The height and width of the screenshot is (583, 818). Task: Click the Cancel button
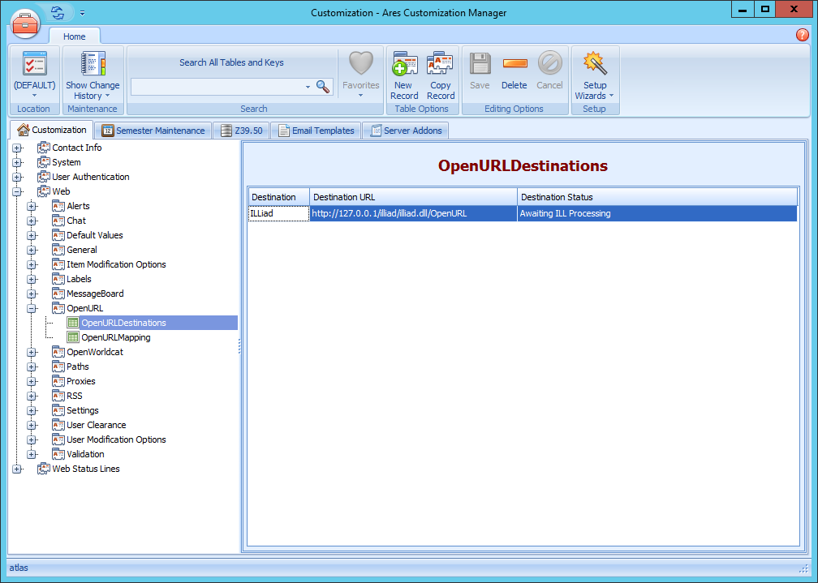click(549, 73)
